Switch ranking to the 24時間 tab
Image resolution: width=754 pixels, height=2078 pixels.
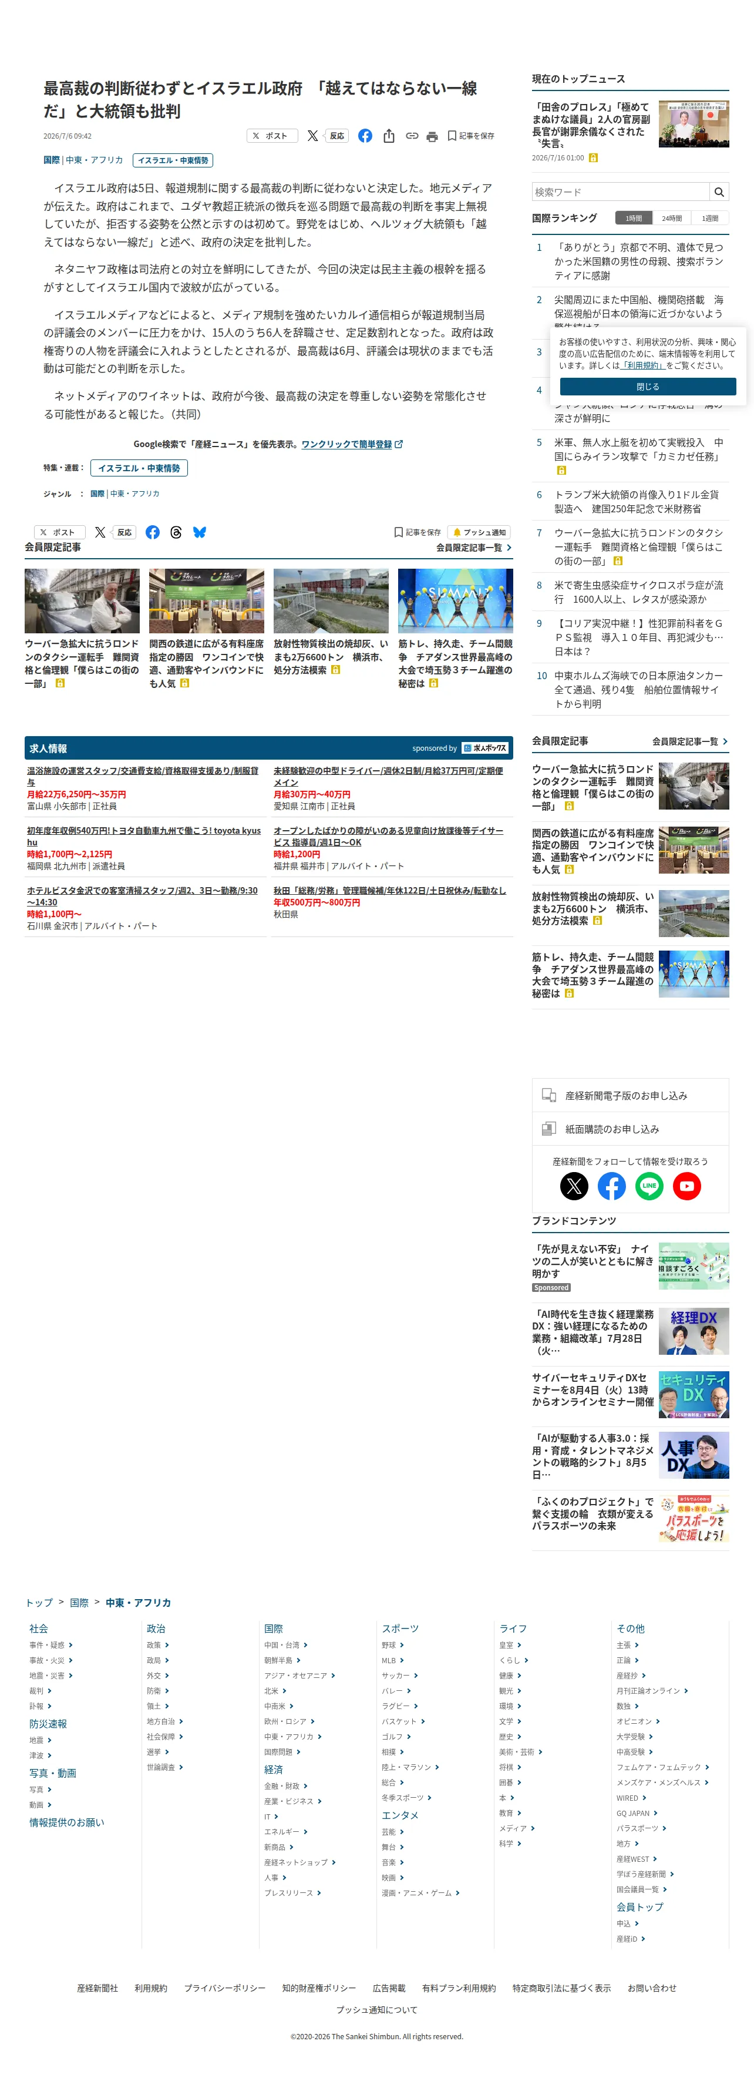tap(672, 218)
